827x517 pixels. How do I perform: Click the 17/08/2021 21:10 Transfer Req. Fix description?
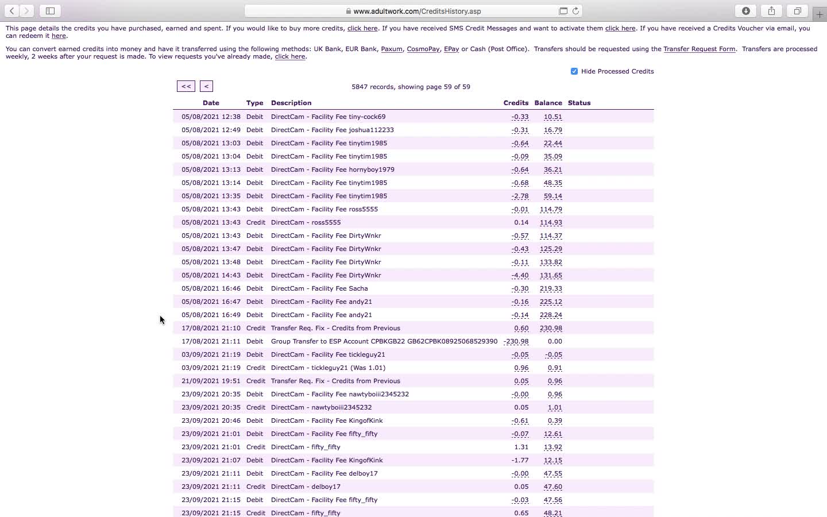335,328
